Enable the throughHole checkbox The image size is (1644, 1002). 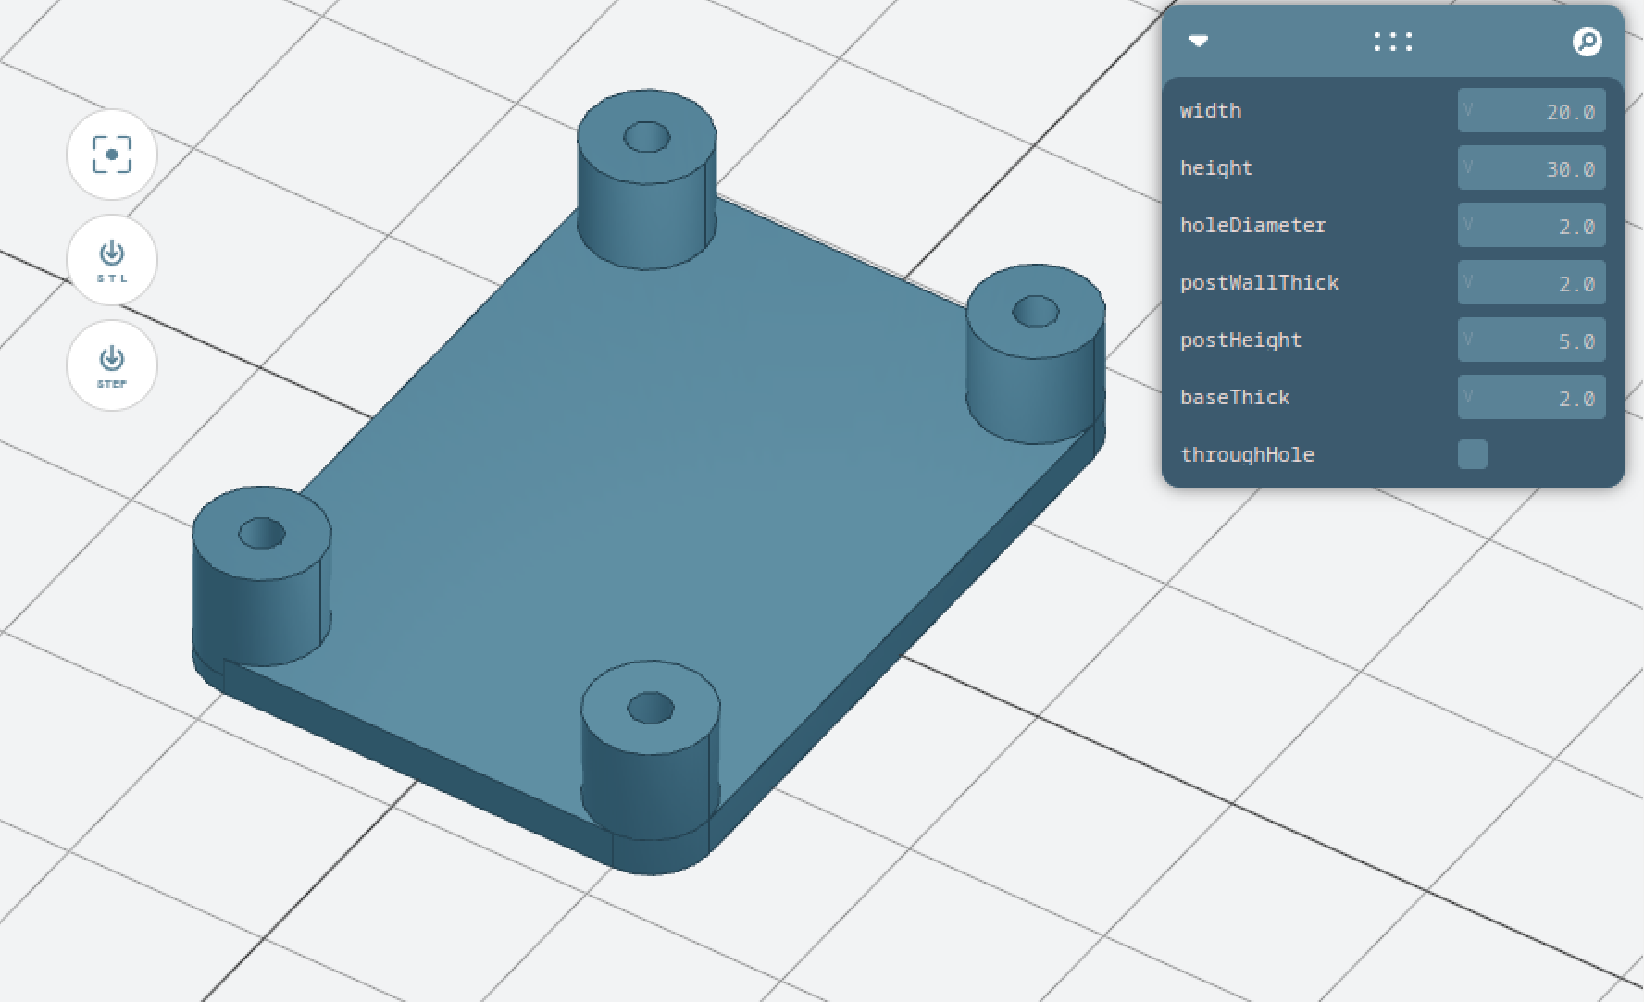coord(1473,454)
